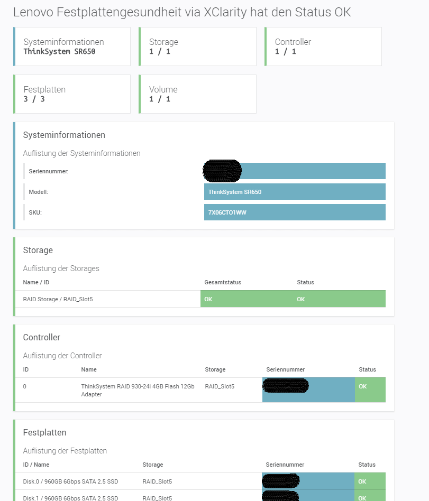This screenshot has height=501, width=429.
Task: Select the RAID Storage / RAID_Slot5 row
Action: (x=58, y=299)
